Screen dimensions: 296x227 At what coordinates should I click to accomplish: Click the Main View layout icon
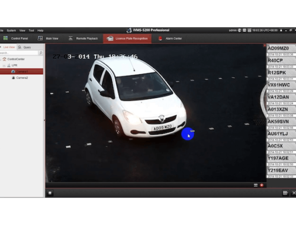click(x=40, y=38)
